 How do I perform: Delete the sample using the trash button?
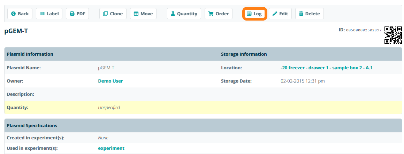click(x=309, y=14)
